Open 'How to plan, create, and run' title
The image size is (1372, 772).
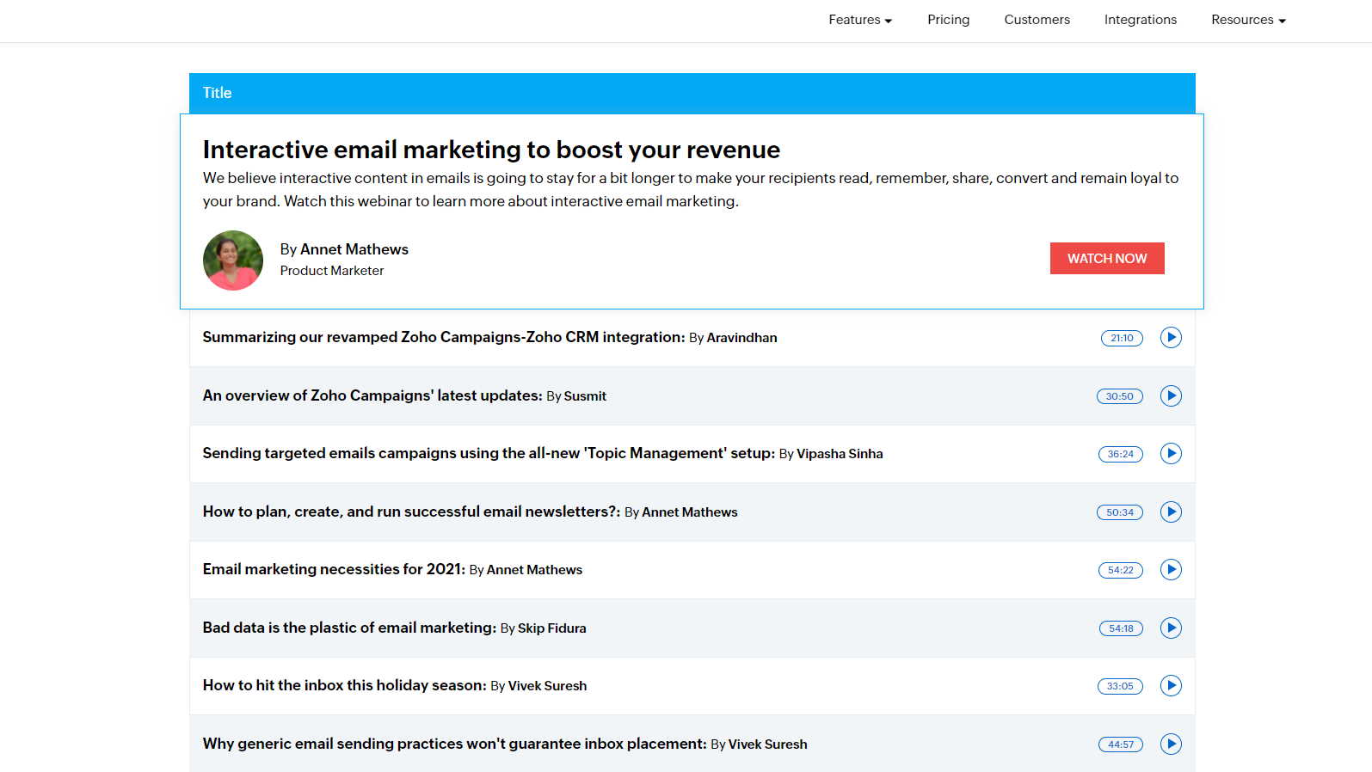[x=411, y=512]
